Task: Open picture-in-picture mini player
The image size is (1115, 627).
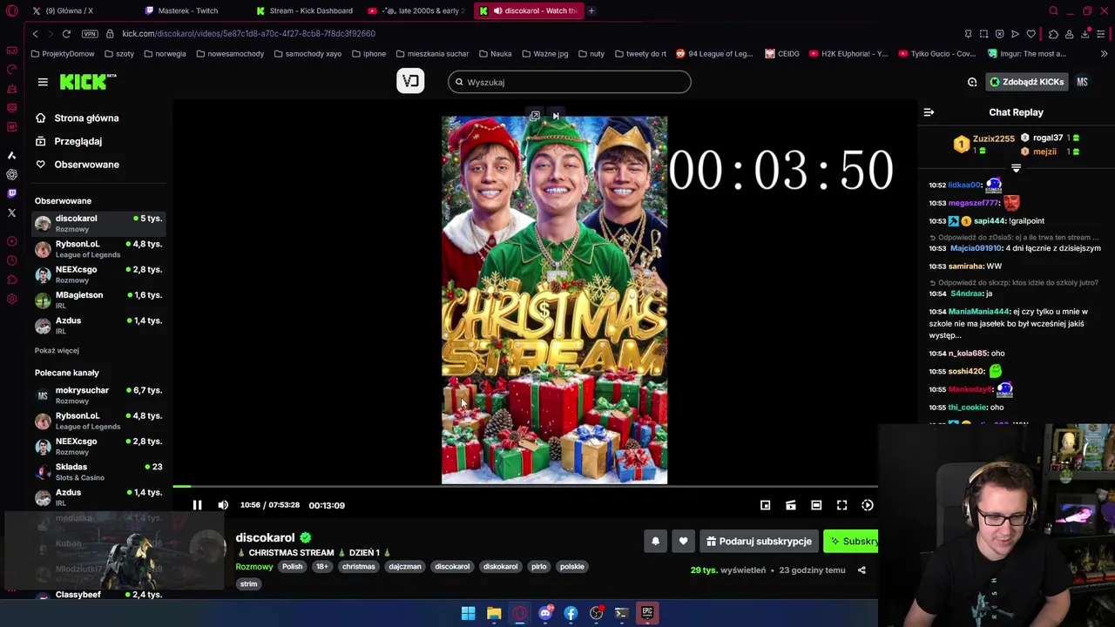Action: click(765, 505)
